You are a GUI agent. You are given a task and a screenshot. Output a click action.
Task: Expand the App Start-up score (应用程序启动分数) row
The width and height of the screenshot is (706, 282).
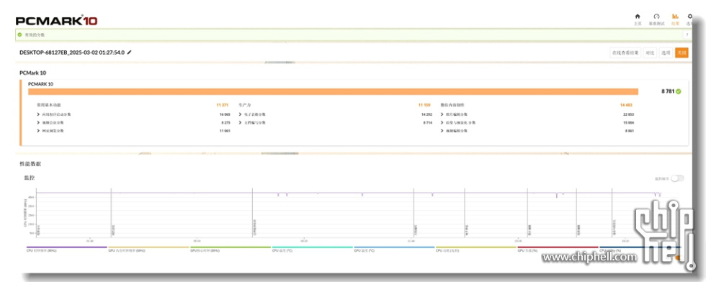point(134,114)
